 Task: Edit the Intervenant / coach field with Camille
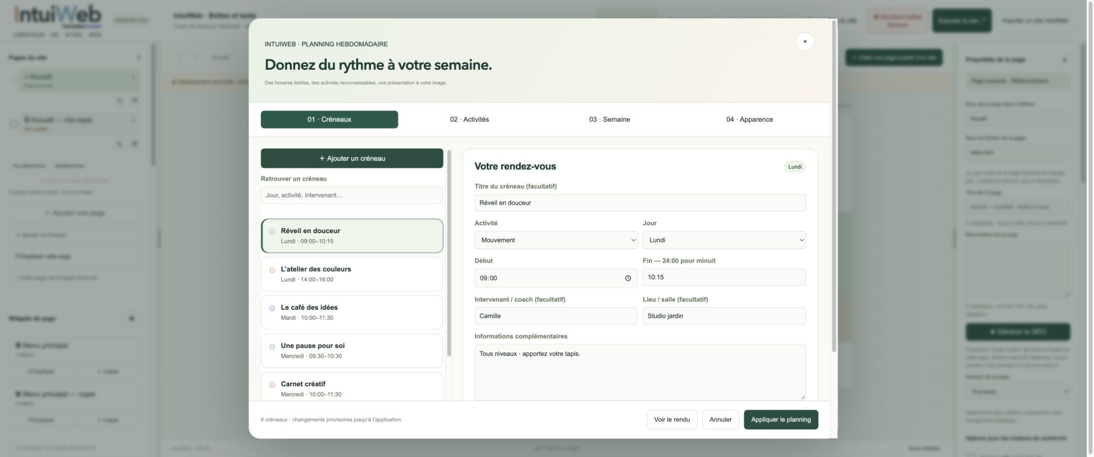556,316
